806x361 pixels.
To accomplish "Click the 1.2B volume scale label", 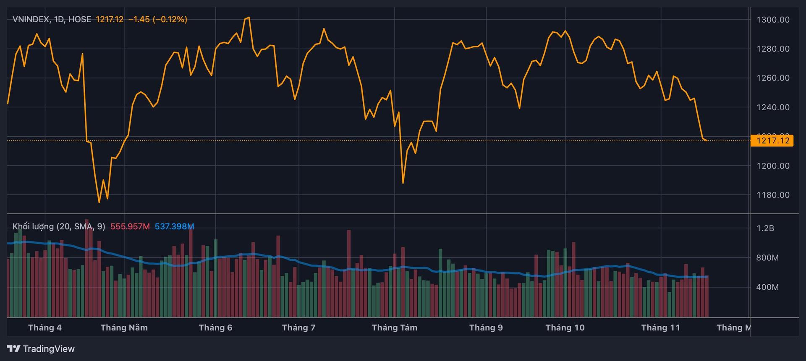I will [x=765, y=228].
